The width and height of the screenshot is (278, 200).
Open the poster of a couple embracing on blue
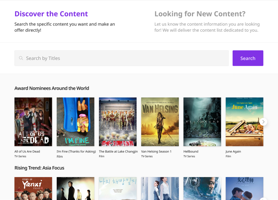coord(245,189)
